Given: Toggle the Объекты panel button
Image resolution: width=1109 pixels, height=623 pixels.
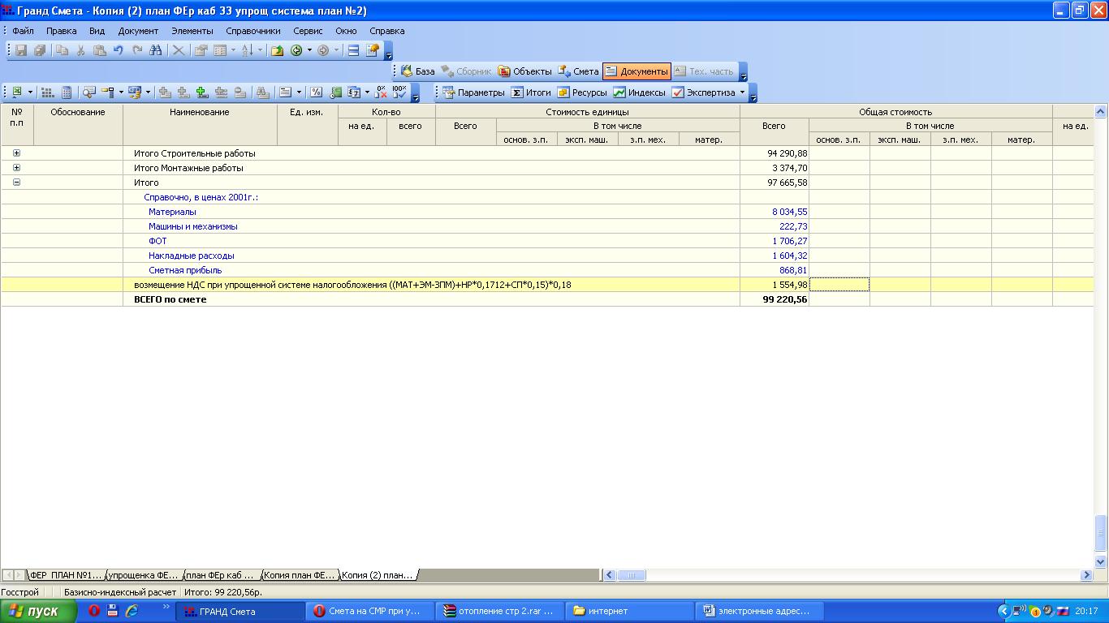Looking at the screenshot, I should tap(524, 71).
